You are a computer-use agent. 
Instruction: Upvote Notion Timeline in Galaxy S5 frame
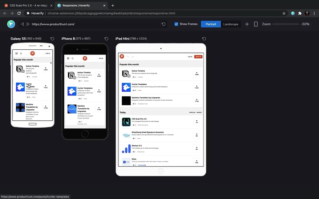pyautogui.click(x=46, y=69)
